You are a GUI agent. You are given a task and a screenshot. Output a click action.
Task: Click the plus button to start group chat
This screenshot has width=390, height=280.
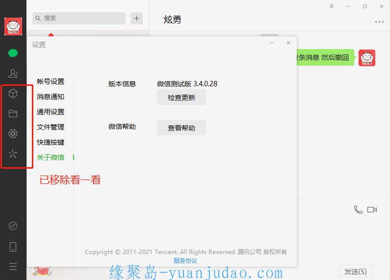tap(136, 19)
